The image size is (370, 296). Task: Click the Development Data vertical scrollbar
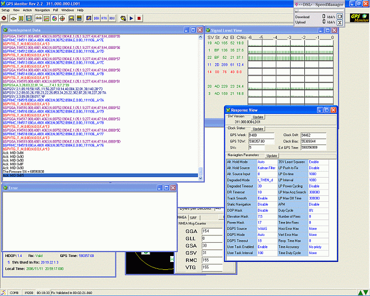point(200,104)
